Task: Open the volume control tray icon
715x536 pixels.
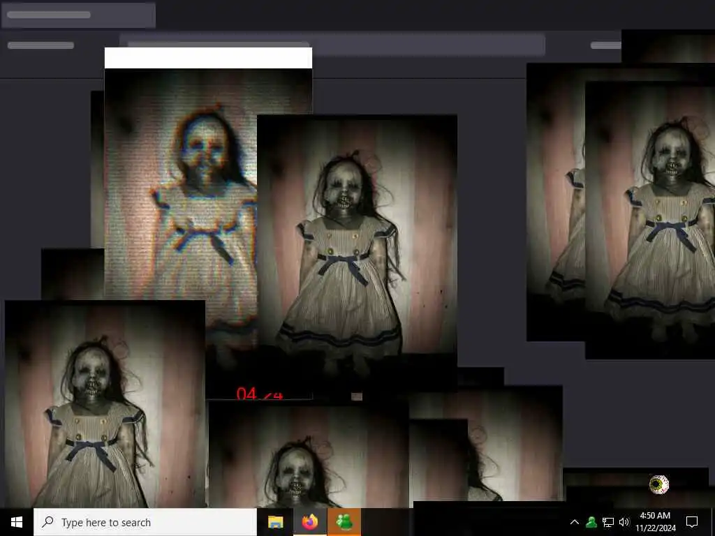Action: click(624, 522)
